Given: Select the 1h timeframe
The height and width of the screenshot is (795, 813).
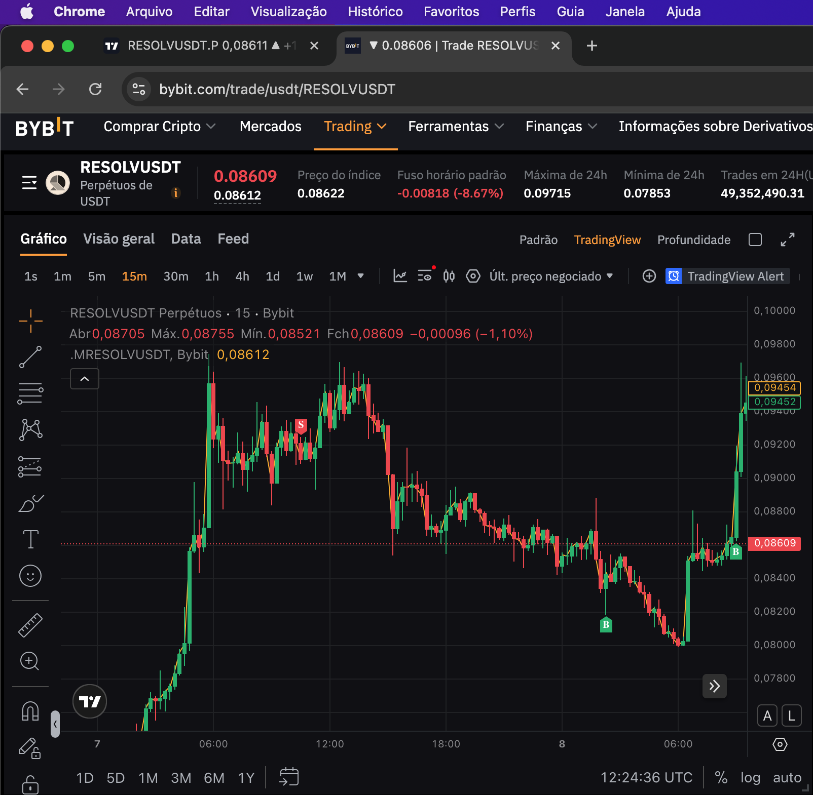Looking at the screenshot, I should (x=212, y=276).
